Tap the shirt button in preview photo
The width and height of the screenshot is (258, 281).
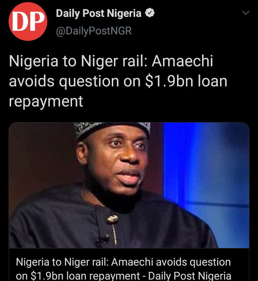coord(113,219)
